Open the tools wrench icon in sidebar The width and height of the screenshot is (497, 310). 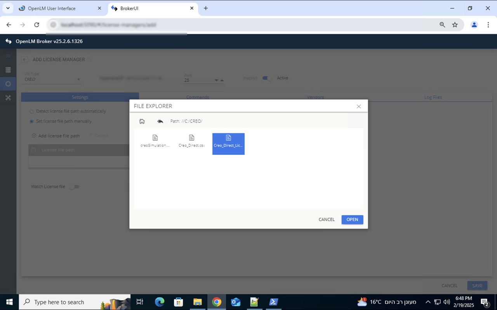[x=8, y=98]
